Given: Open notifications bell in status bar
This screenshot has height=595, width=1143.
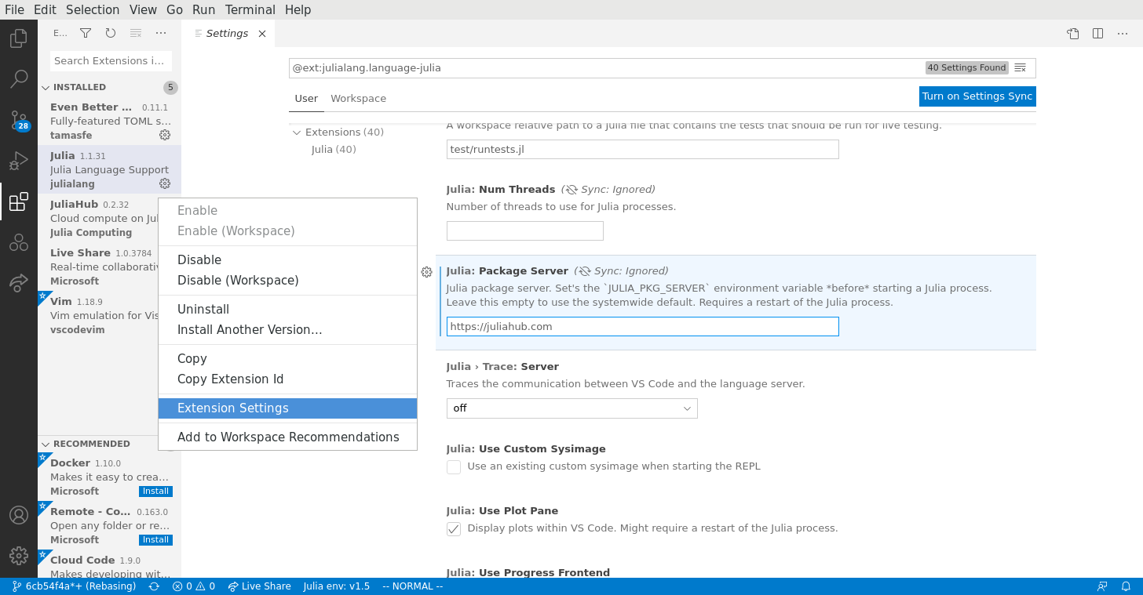Looking at the screenshot, I should tap(1127, 586).
